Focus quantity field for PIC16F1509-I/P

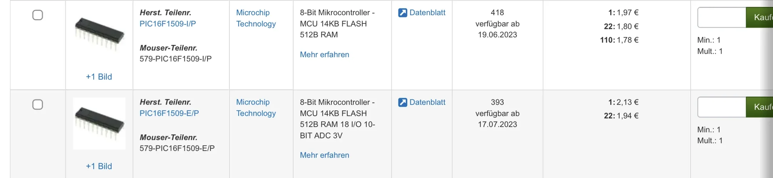(x=722, y=17)
